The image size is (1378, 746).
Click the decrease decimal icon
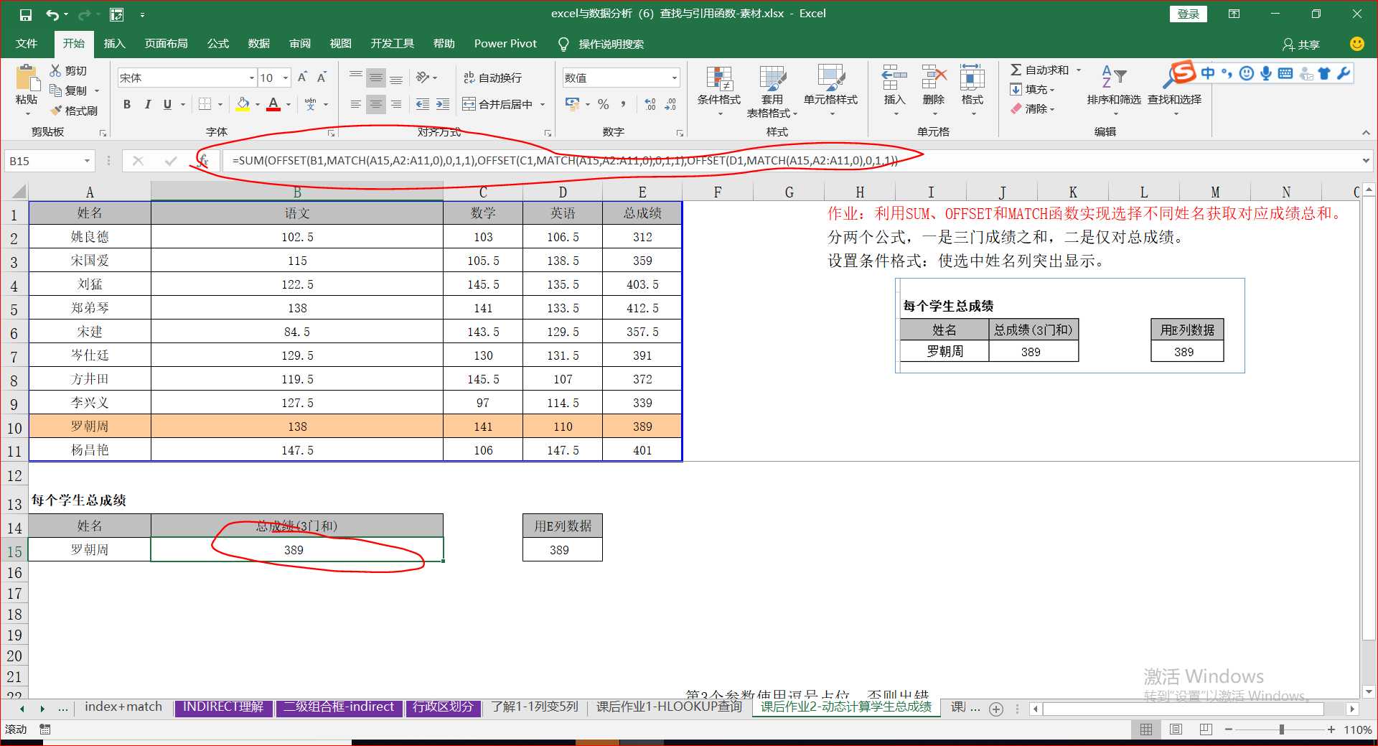coord(670,104)
